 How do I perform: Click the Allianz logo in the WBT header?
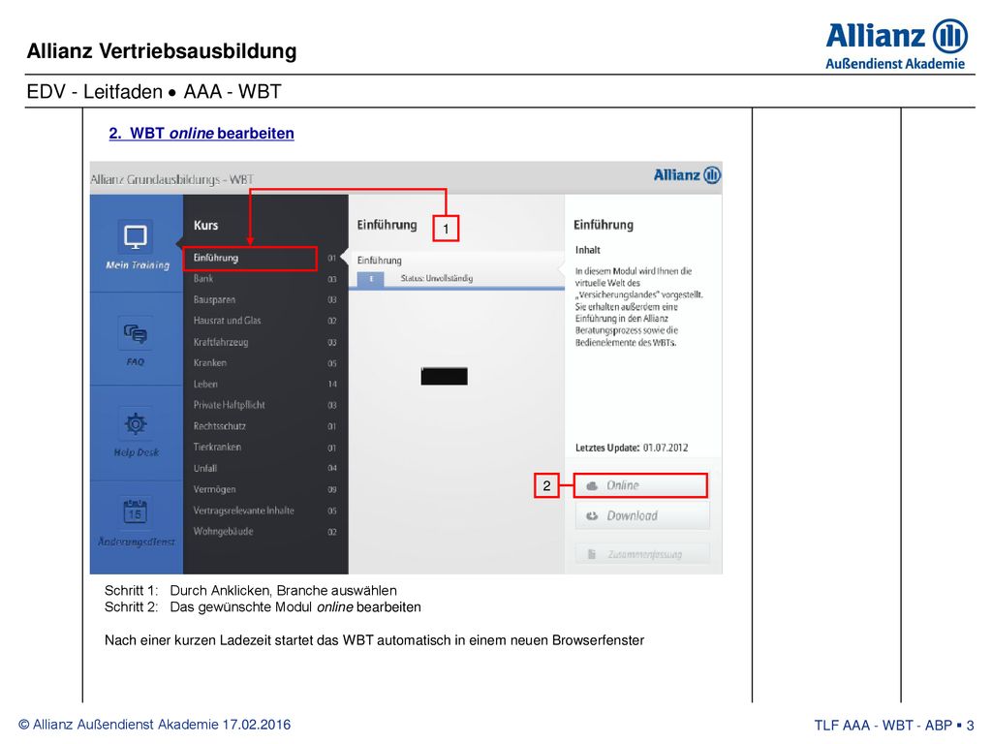click(x=687, y=175)
